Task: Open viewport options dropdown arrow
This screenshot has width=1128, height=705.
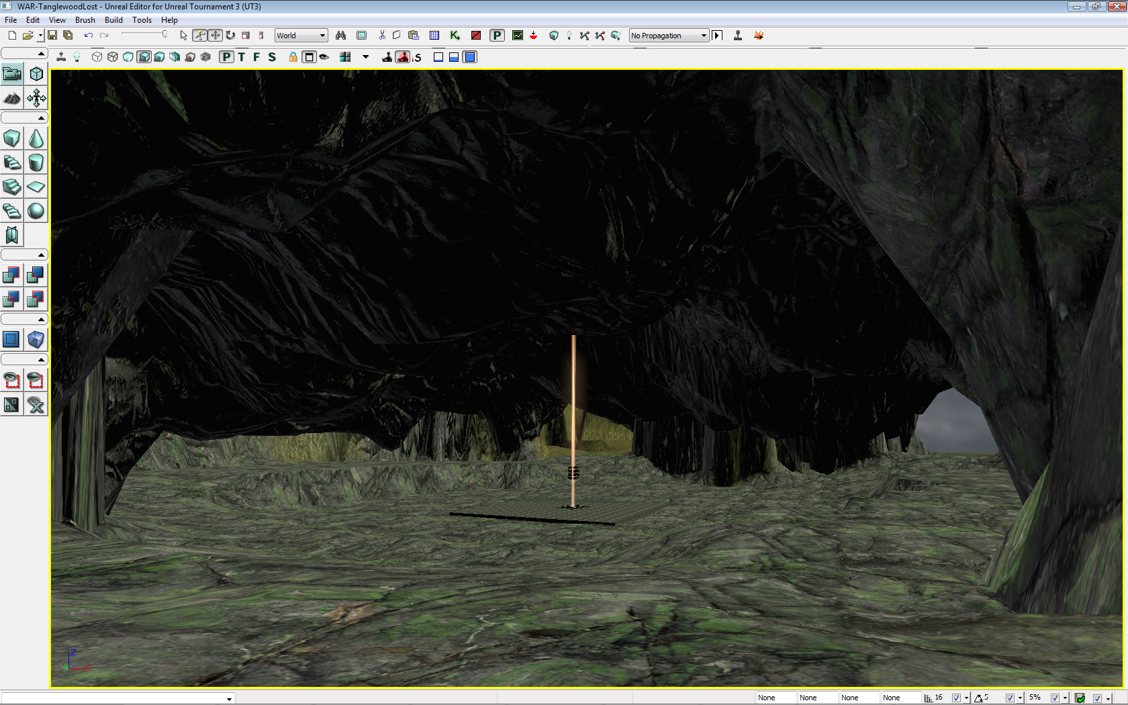Action: coord(366,57)
